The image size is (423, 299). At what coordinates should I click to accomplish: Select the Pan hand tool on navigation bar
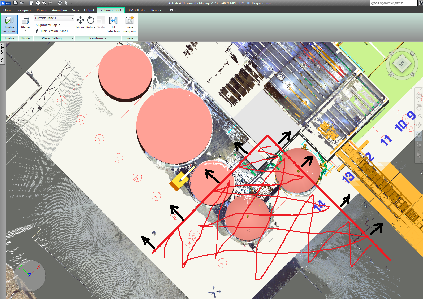click(x=419, y=107)
